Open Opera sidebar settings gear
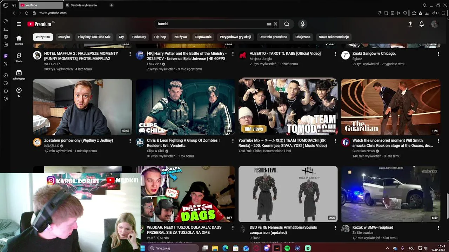This screenshot has width=449, height=252. point(6,99)
